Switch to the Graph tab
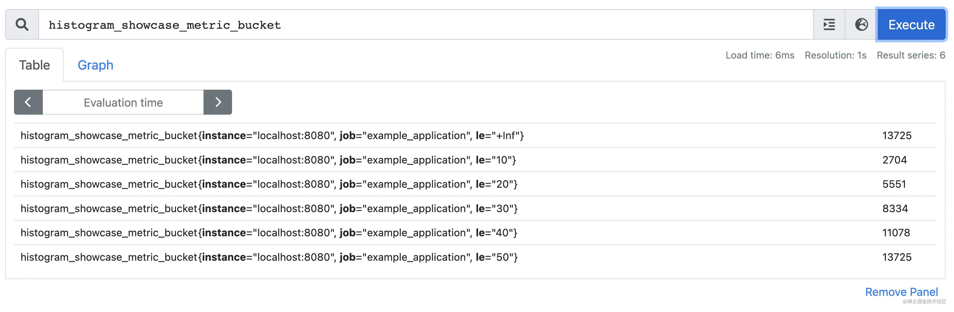The image size is (954, 312). tap(95, 65)
